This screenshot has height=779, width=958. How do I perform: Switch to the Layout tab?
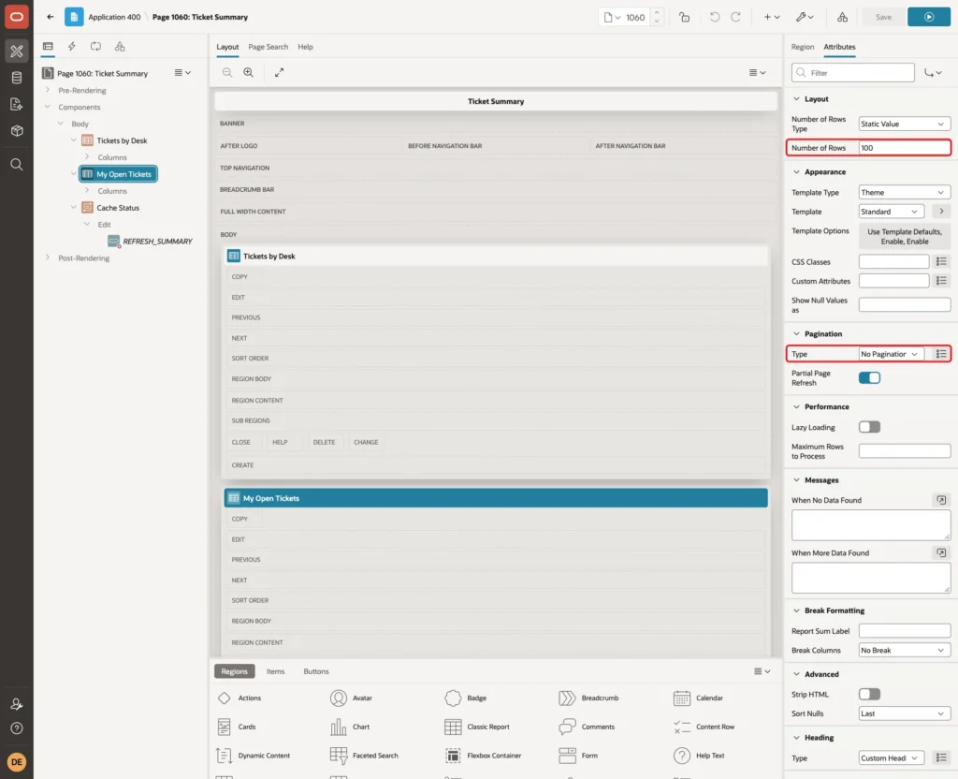227,47
